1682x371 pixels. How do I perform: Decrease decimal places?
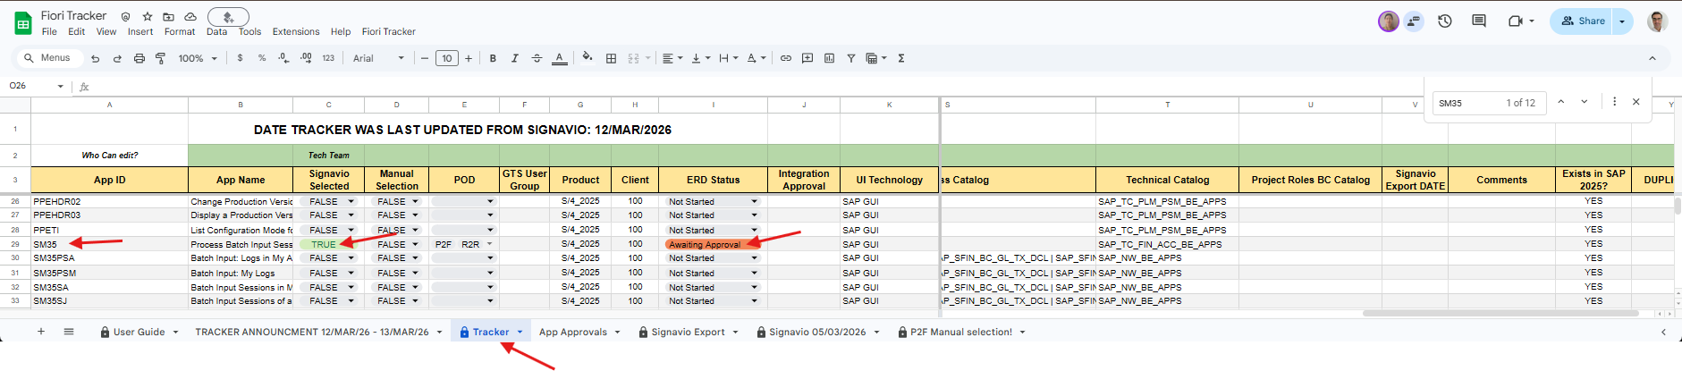283,58
